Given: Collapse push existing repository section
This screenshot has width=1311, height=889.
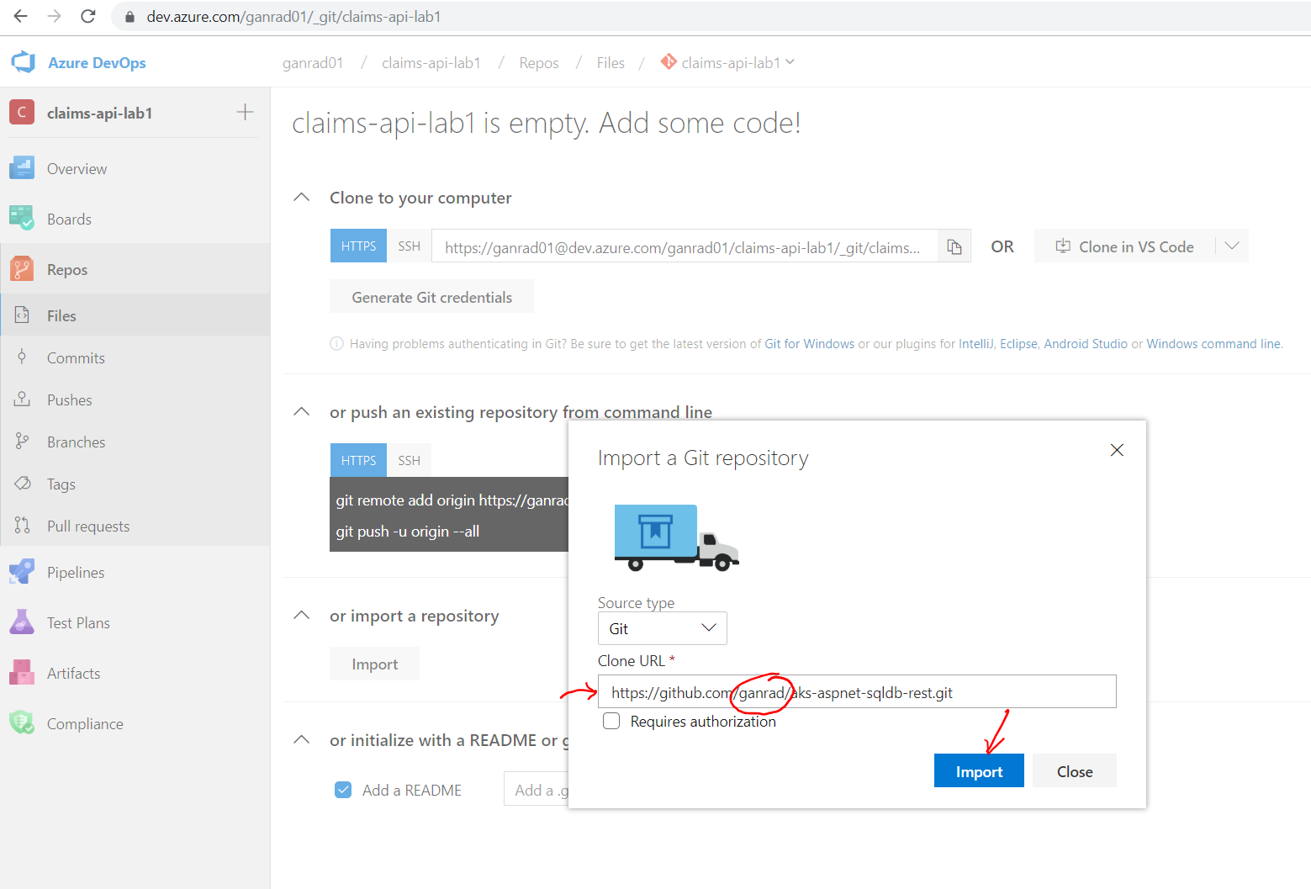Looking at the screenshot, I should (x=301, y=411).
